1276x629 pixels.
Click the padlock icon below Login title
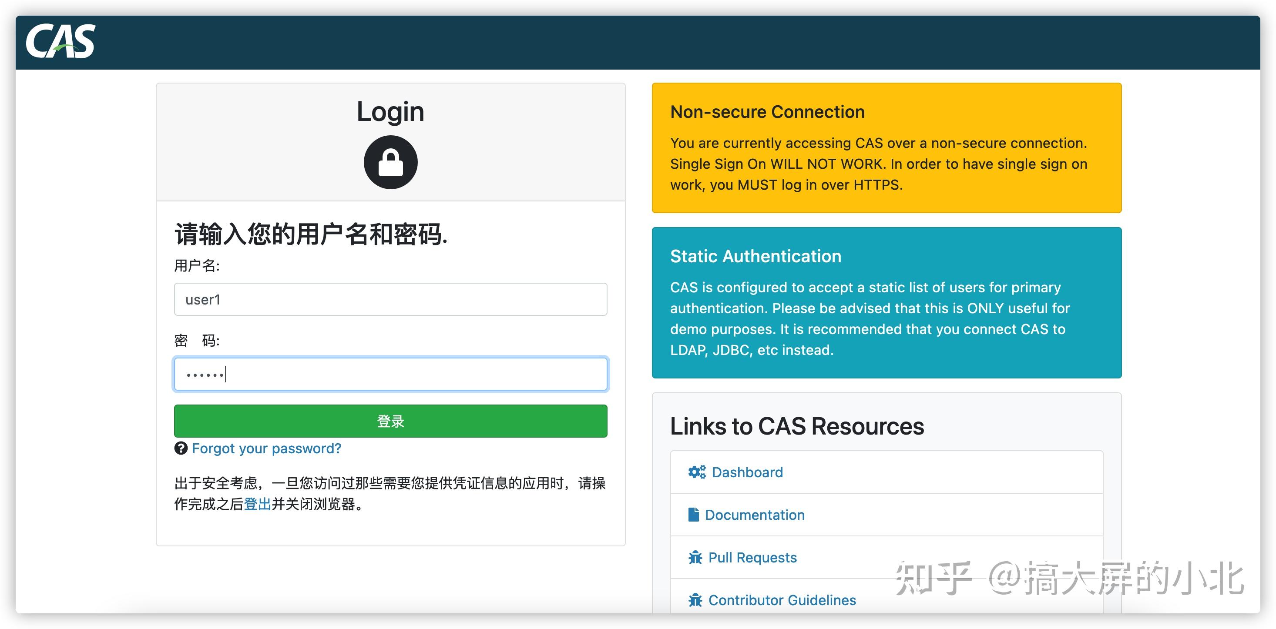[390, 162]
